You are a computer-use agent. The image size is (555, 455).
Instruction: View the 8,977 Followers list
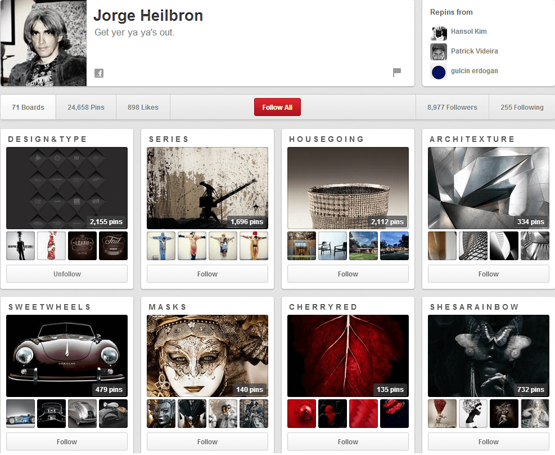(x=452, y=107)
